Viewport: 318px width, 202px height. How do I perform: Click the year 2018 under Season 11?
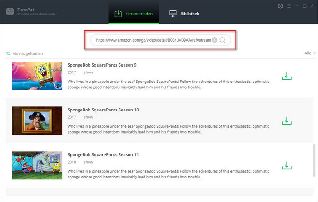point(72,162)
